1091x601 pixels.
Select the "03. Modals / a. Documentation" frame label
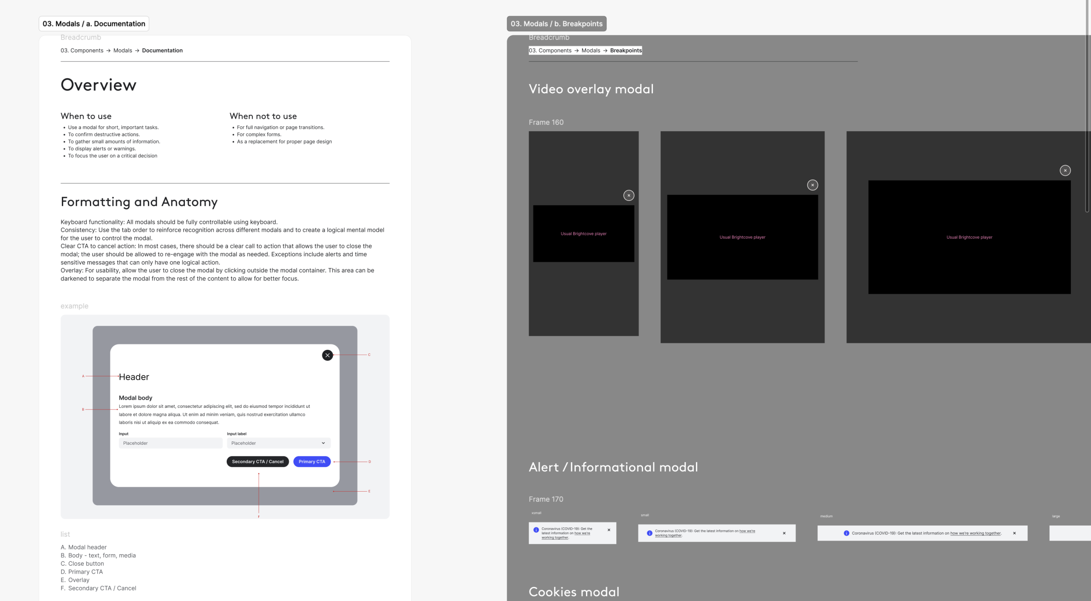coord(94,23)
